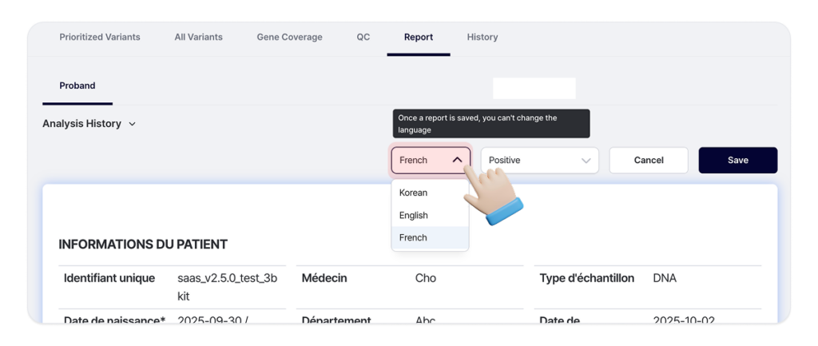Open the All Variants tab
Screen dimensions: 818x346
pyautogui.click(x=198, y=37)
